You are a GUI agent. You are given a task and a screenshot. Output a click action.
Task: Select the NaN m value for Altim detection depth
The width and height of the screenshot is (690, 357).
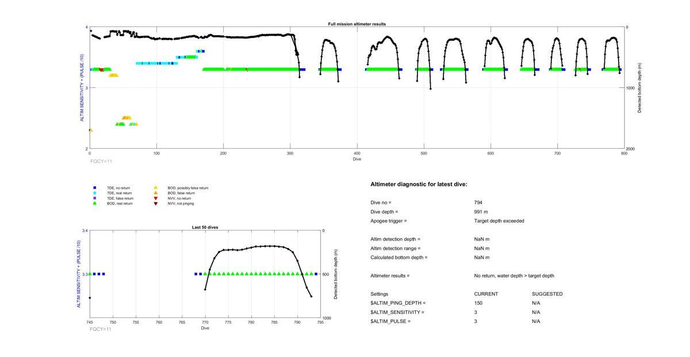(482, 239)
